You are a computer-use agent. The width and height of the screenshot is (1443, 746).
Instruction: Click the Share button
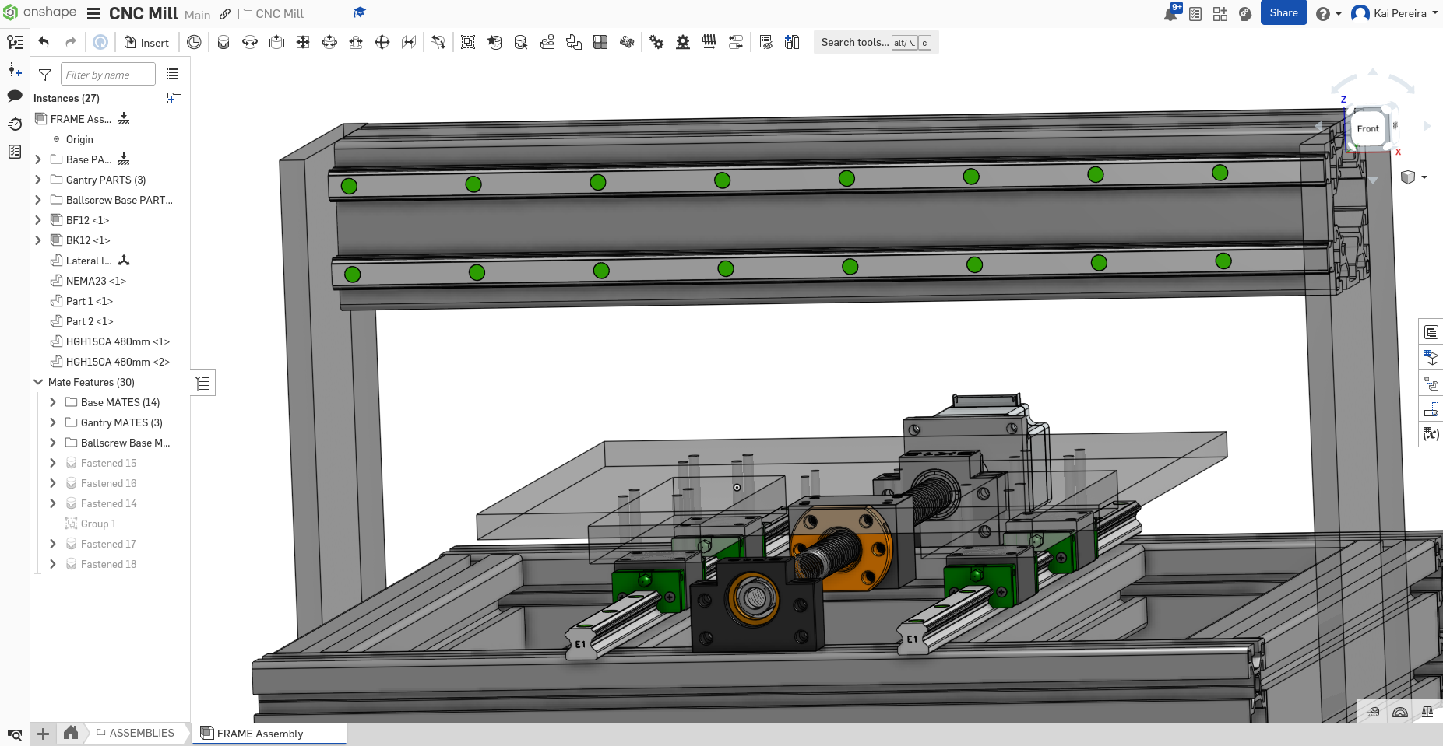1283,13
